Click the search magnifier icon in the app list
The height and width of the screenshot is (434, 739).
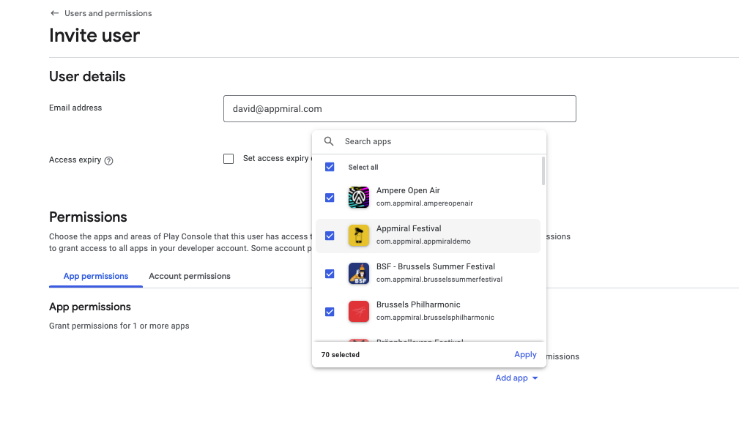coord(328,141)
